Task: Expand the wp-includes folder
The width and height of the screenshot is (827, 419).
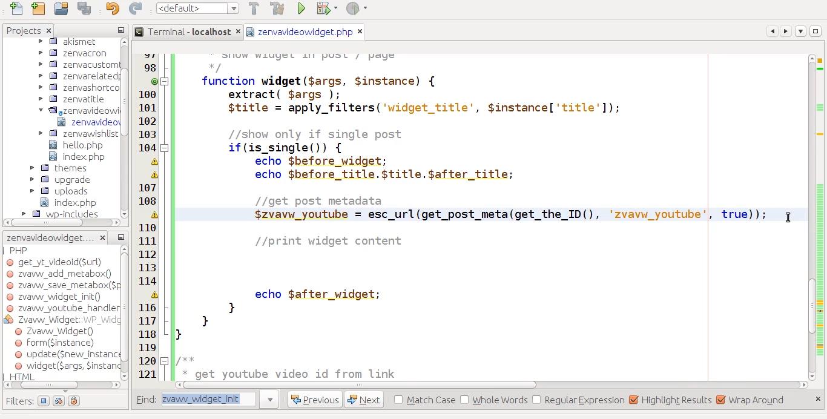Action: click(x=24, y=214)
